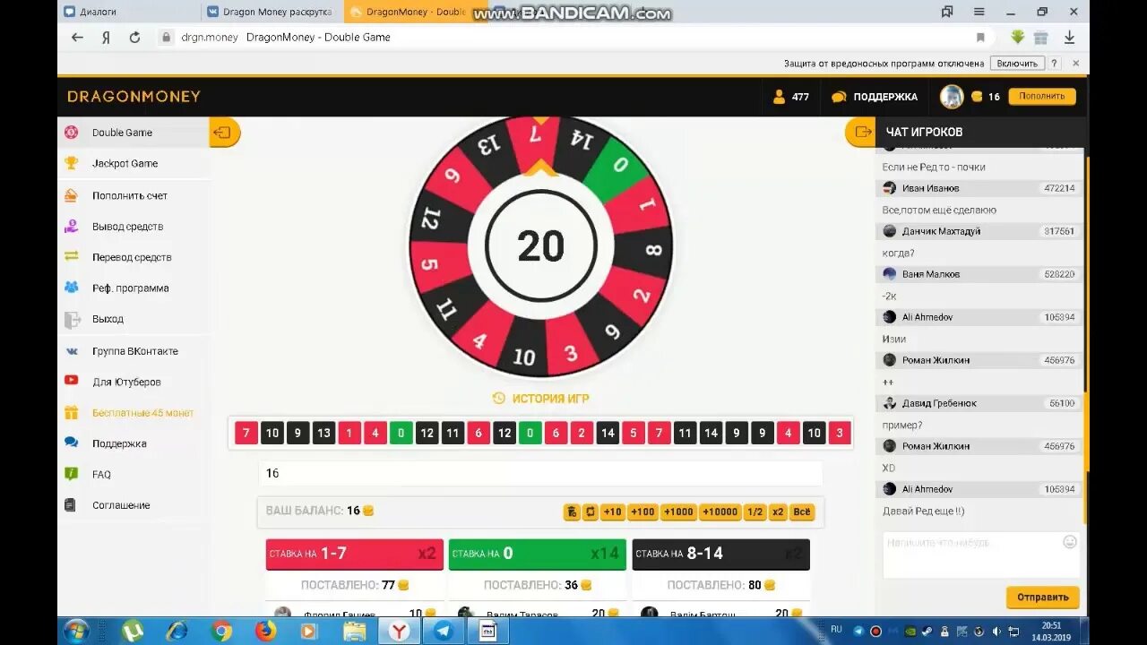
Task: Click Иван Иванов chat username
Action: click(931, 188)
